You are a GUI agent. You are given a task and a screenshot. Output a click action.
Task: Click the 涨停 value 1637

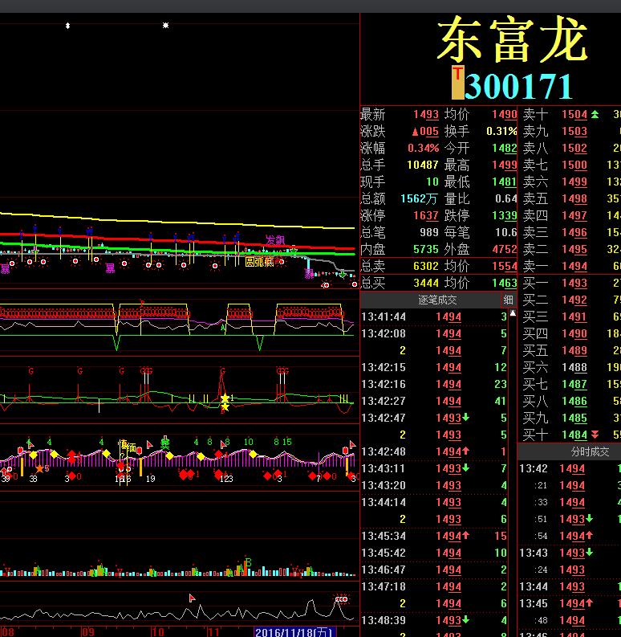pos(426,215)
